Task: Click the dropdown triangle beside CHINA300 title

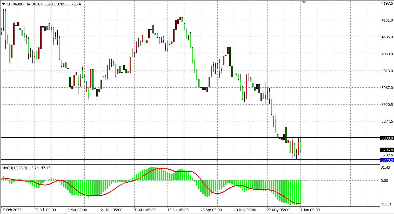Action: (3, 4)
